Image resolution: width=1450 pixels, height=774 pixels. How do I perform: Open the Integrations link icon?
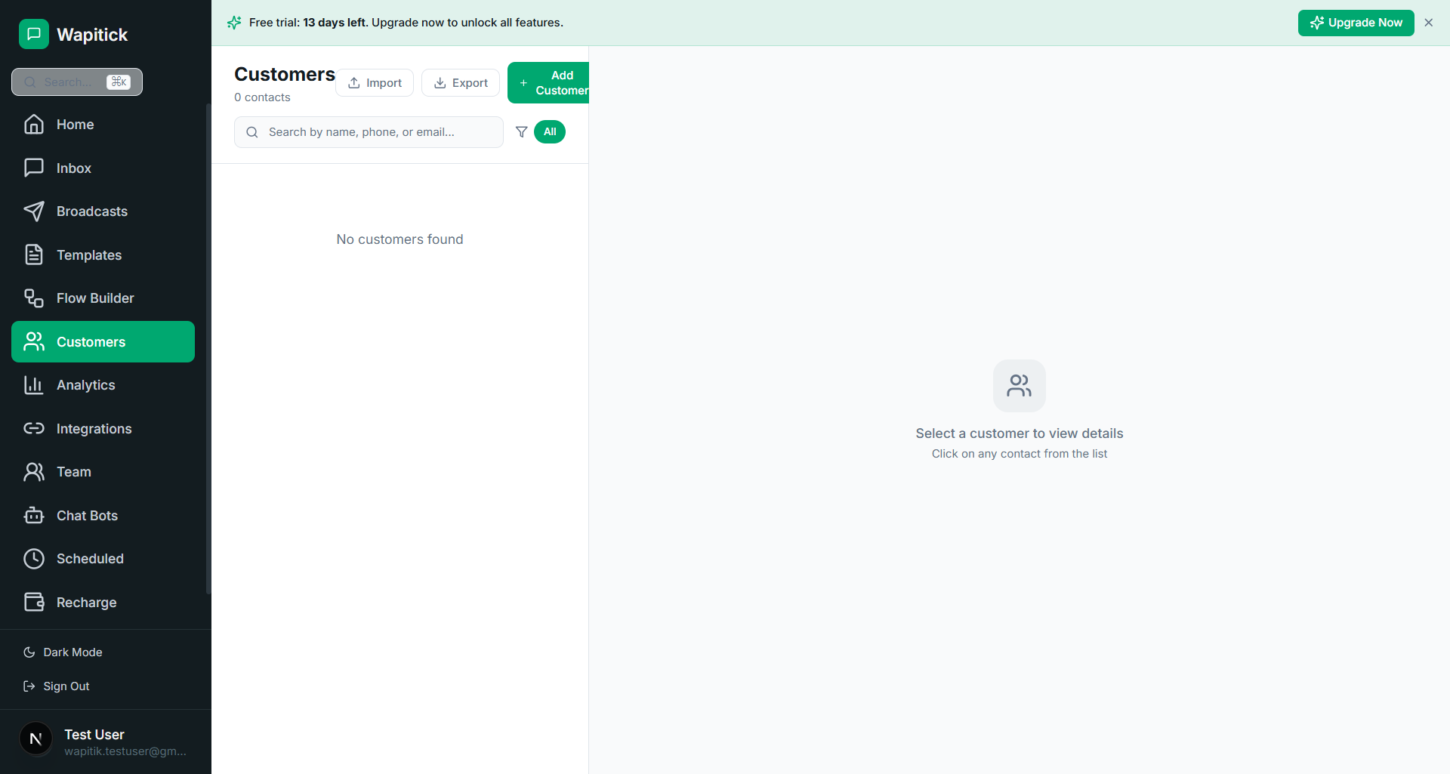tap(34, 428)
